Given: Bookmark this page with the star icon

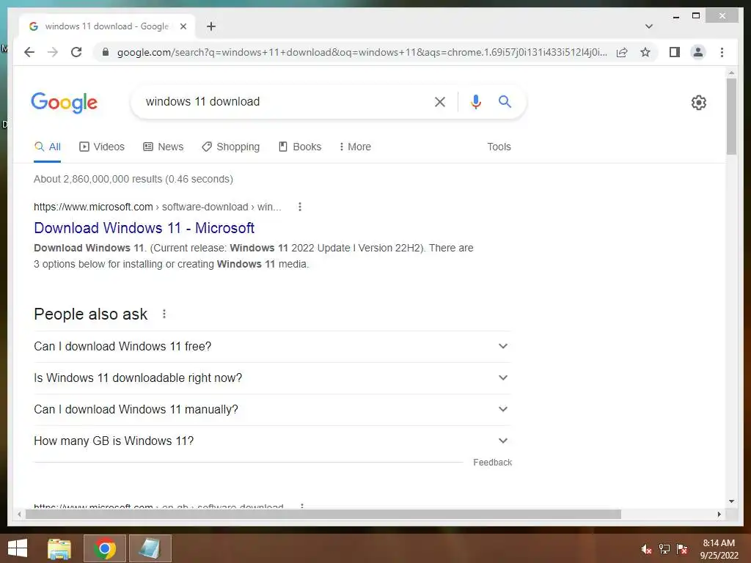Looking at the screenshot, I should [645, 52].
